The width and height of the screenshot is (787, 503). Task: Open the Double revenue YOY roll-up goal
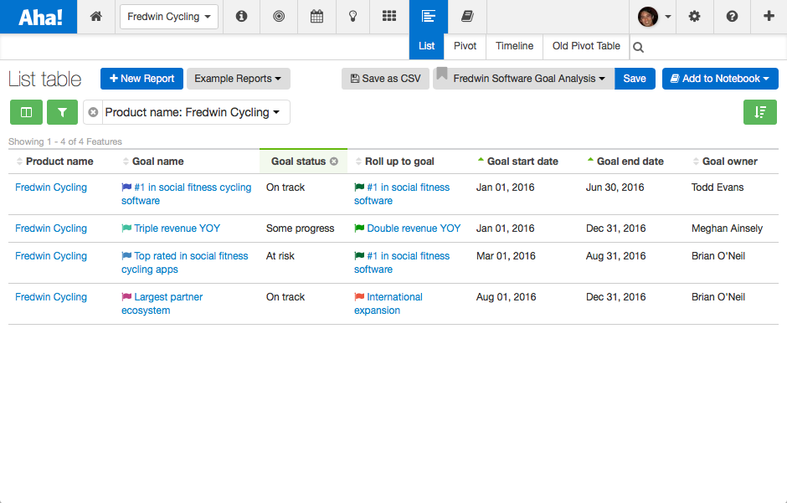(414, 228)
